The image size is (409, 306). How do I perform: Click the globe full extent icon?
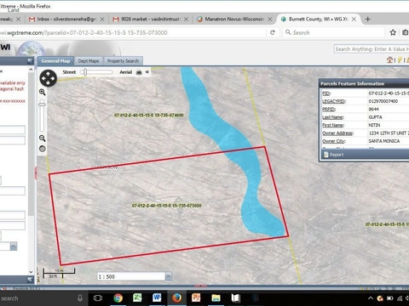pos(43,149)
